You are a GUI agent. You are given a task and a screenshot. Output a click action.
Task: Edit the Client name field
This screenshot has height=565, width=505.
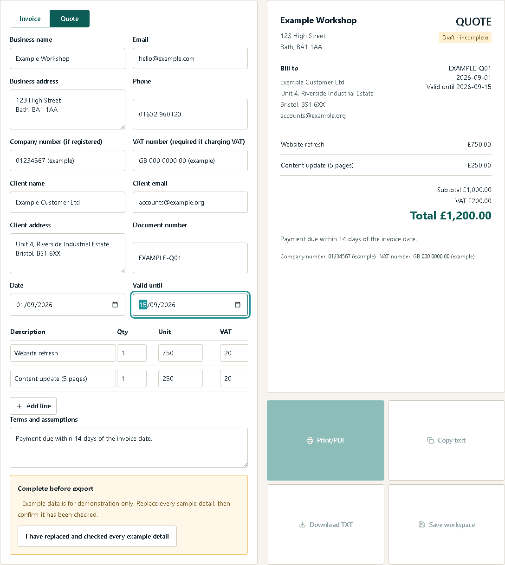[68, 202]
